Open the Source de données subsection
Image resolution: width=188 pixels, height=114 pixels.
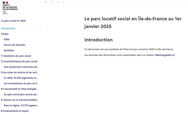point(15,45)
